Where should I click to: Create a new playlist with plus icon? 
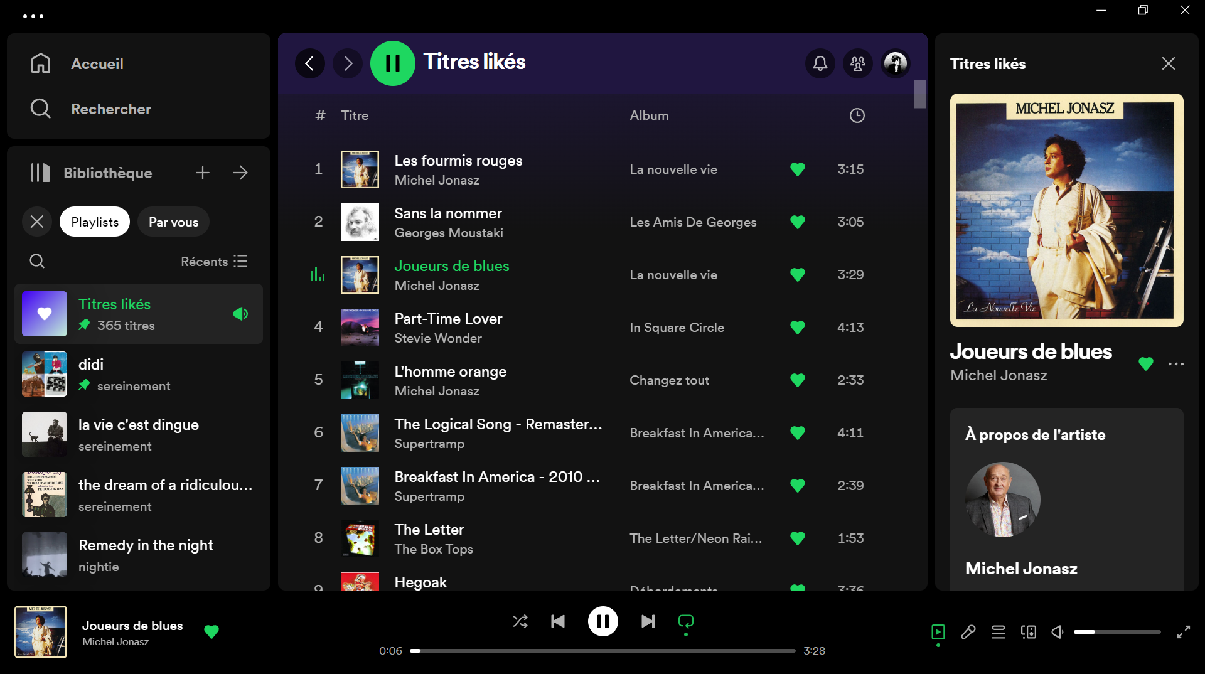click(x=202, y=173)
